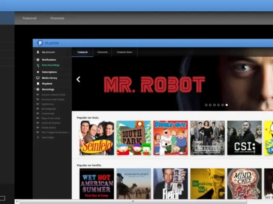Click horizontal scrollbar left arrow
This screenshot has height=204, width=273.
[17, 202]
